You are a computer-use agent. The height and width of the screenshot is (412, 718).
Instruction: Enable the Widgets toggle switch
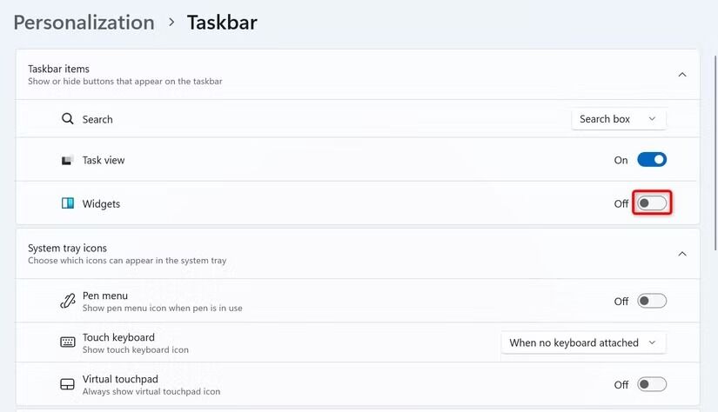[x=652, y=203]
